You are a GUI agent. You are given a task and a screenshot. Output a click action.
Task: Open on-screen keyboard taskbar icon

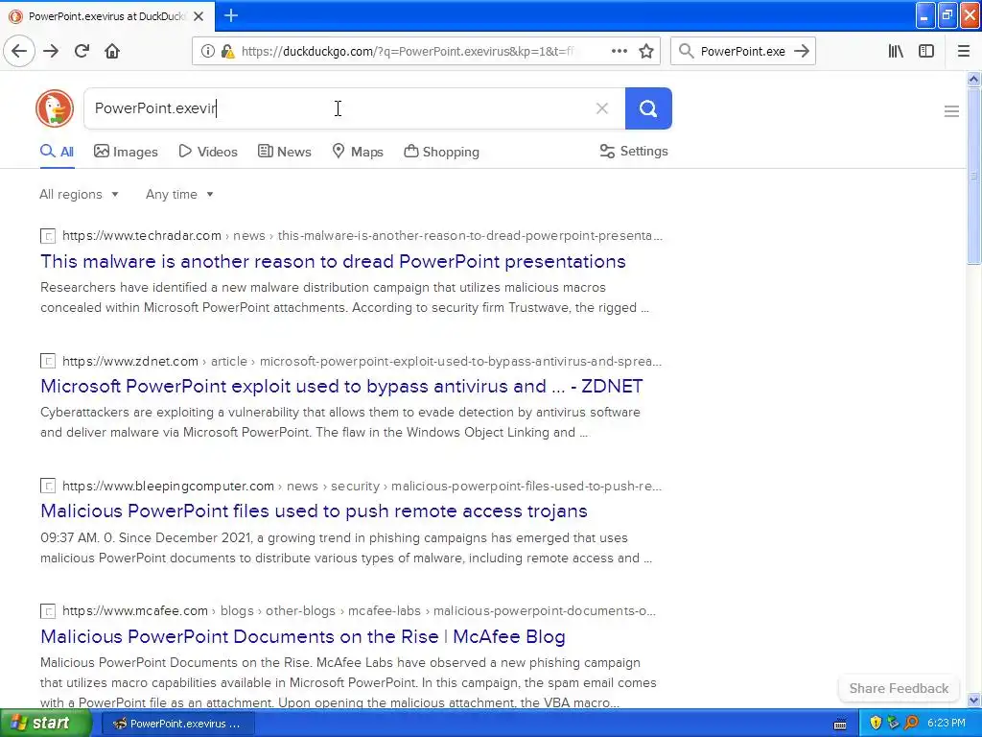840,724
